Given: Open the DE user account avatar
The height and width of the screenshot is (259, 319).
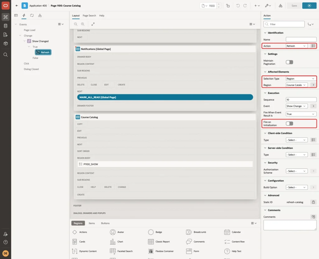Looking at the screenshot, I should (6, 253).
